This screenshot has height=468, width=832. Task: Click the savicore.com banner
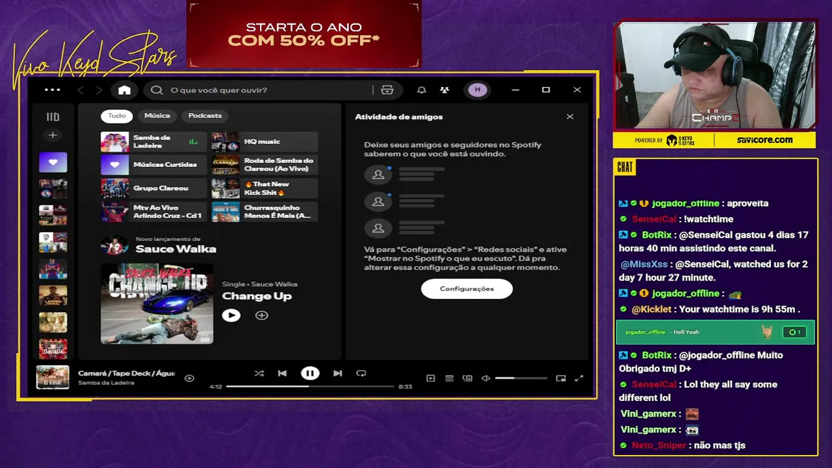point(764,140)
